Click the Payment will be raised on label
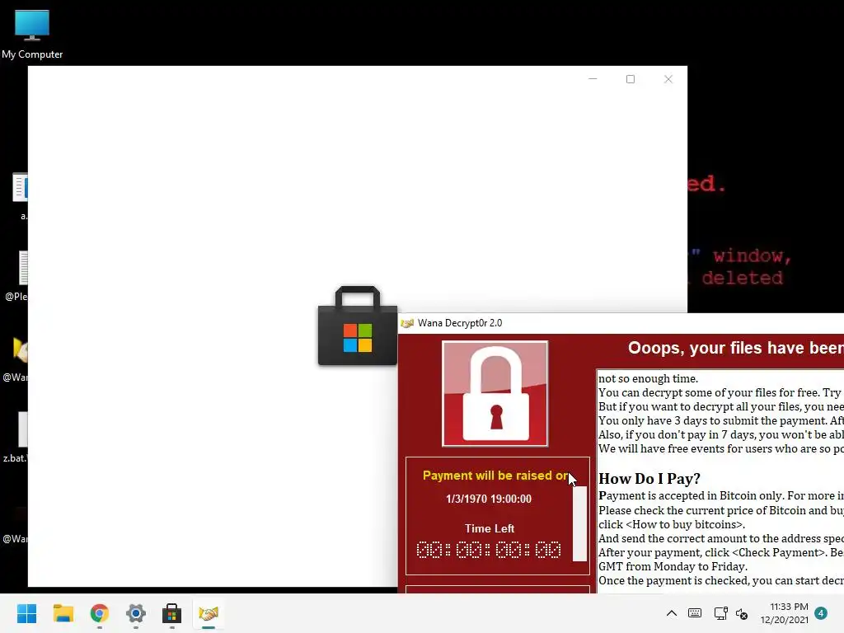 point(495,476)
